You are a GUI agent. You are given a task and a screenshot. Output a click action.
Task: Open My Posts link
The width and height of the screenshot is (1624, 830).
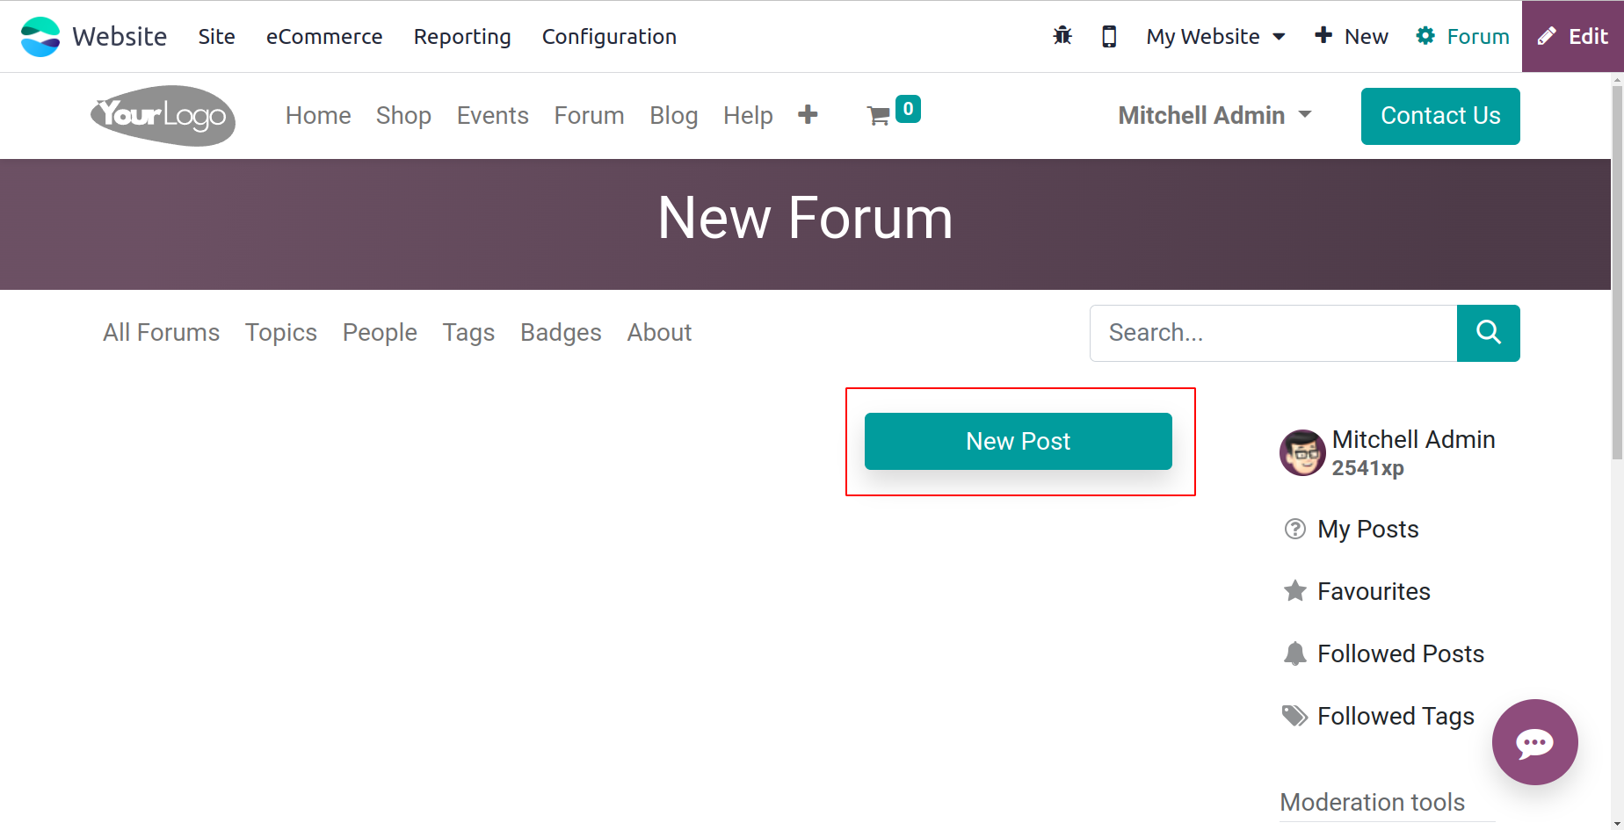[1367, 529]
